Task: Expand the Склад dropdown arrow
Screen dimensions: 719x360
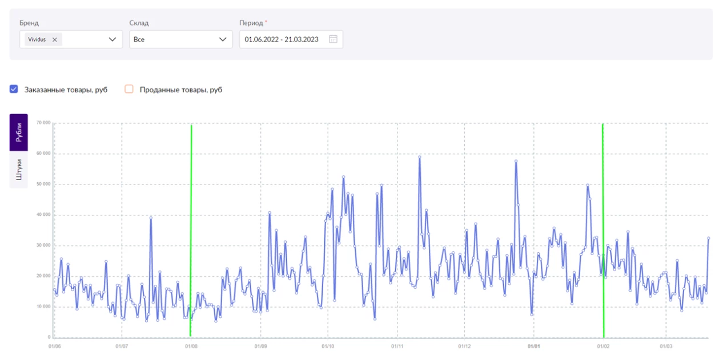Action: [223, 40]
